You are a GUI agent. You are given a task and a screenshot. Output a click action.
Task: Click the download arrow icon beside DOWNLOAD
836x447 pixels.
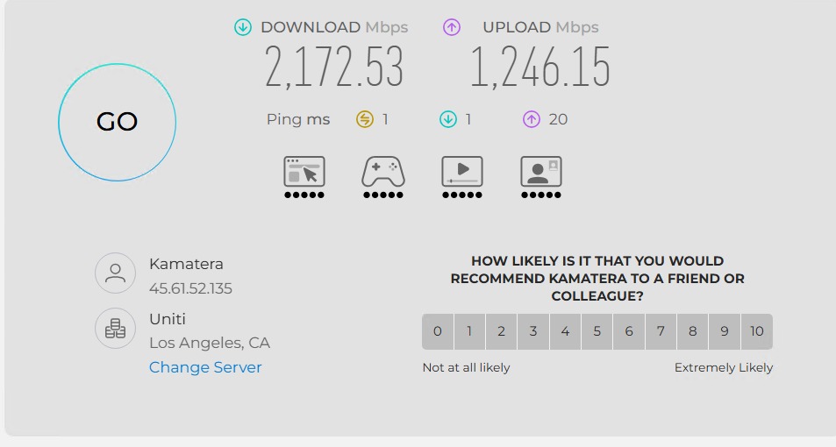[243, 27]
